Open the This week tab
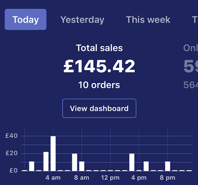198x185 pixels. (148, 20)
